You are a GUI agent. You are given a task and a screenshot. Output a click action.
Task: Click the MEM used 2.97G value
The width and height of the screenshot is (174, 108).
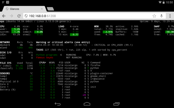pos(108,32)
